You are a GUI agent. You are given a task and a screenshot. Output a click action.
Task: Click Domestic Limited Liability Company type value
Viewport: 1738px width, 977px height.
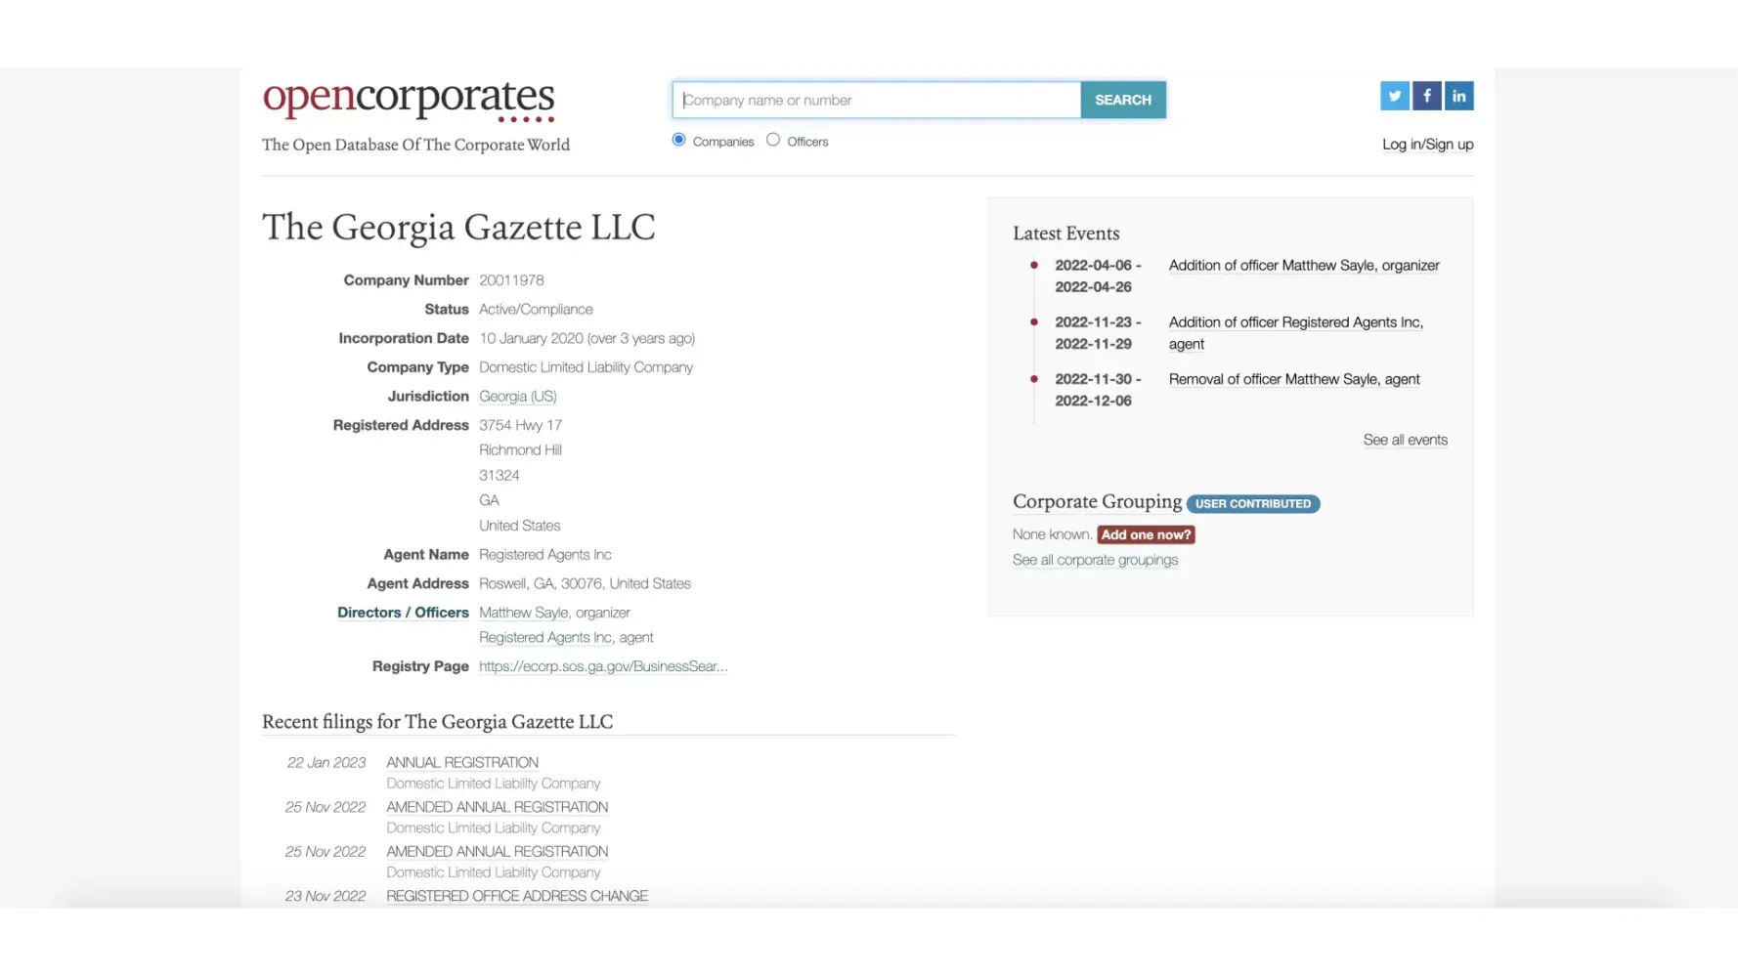click(x=586, y=367)
